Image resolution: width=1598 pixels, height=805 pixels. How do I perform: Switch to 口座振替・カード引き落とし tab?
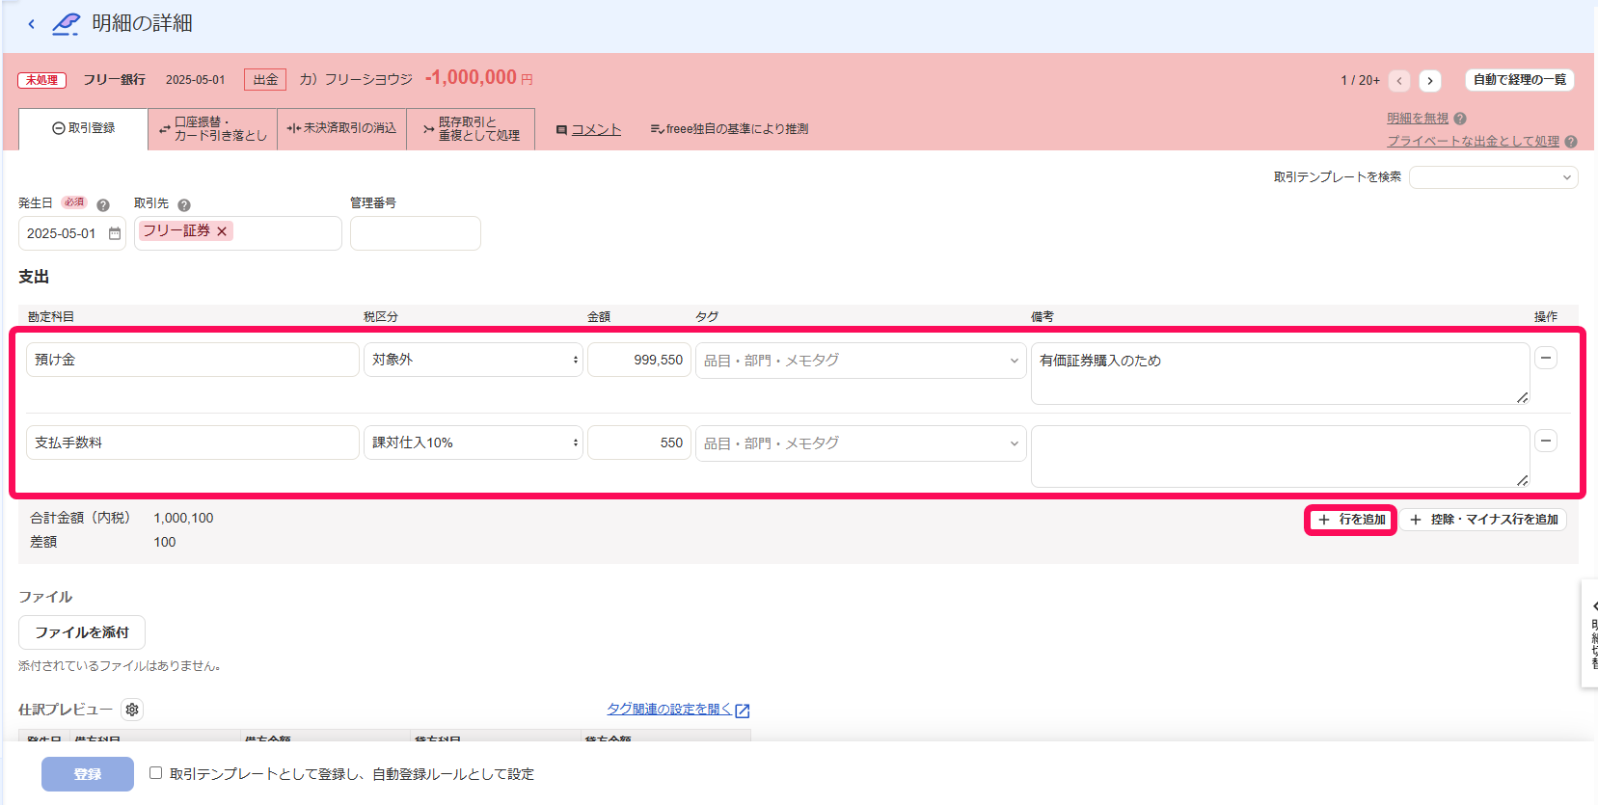tap(213, 129)
